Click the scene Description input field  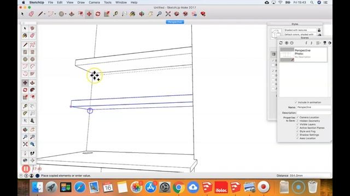click(x=314, y=113)
